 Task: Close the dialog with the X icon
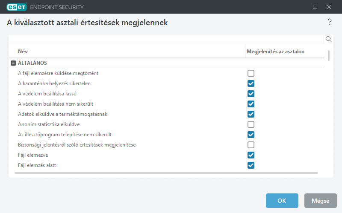(329, 7)
